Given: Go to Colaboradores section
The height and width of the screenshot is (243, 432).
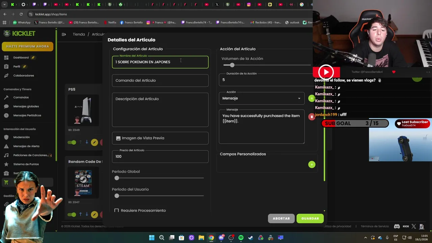Looking at the screenshot, I should tap(24, 76).
